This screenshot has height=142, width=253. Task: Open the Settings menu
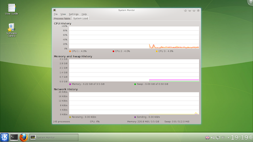click(74, 14)
